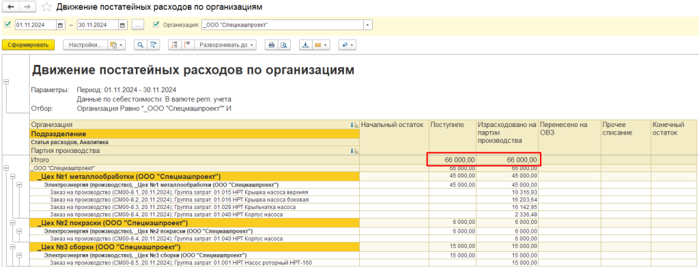
Task: Select the Перенесено на ОВЗ column header
Action: [570, 138]
